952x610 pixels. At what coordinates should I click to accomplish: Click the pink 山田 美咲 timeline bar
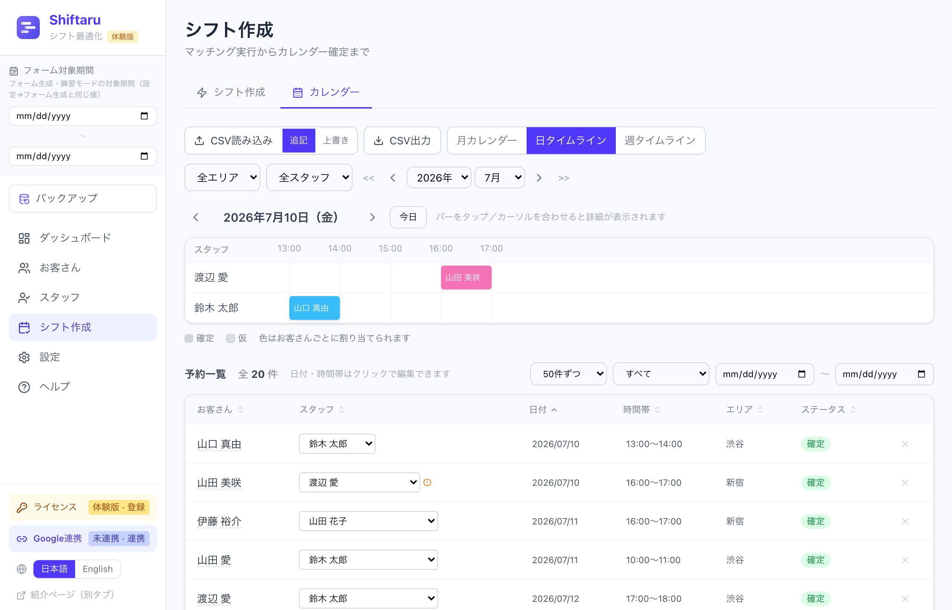click(466, 277)
